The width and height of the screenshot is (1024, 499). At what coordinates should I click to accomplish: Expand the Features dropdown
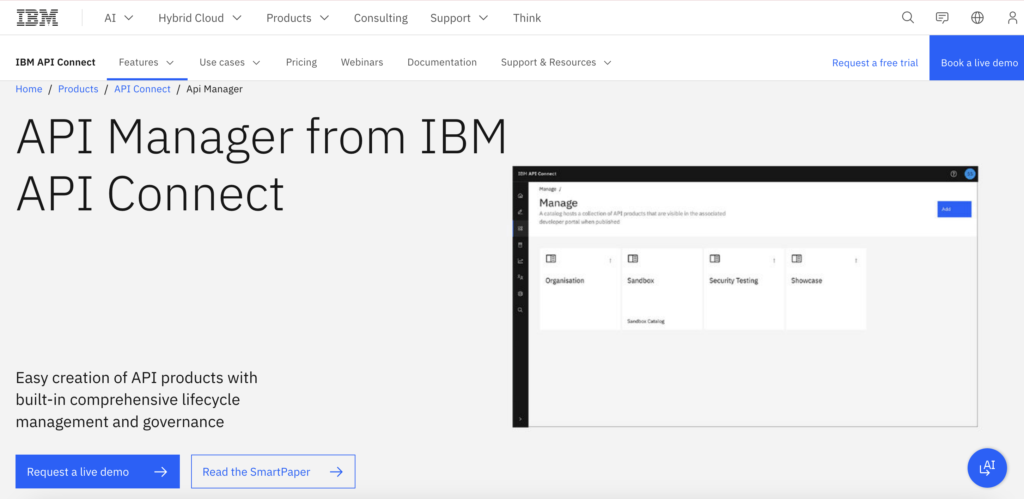pyautogui.click(x=147, y=62)
